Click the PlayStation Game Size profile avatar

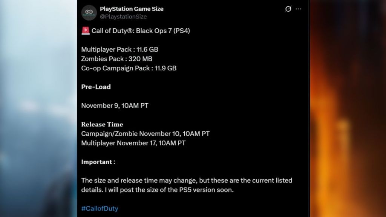coord(89,12)
